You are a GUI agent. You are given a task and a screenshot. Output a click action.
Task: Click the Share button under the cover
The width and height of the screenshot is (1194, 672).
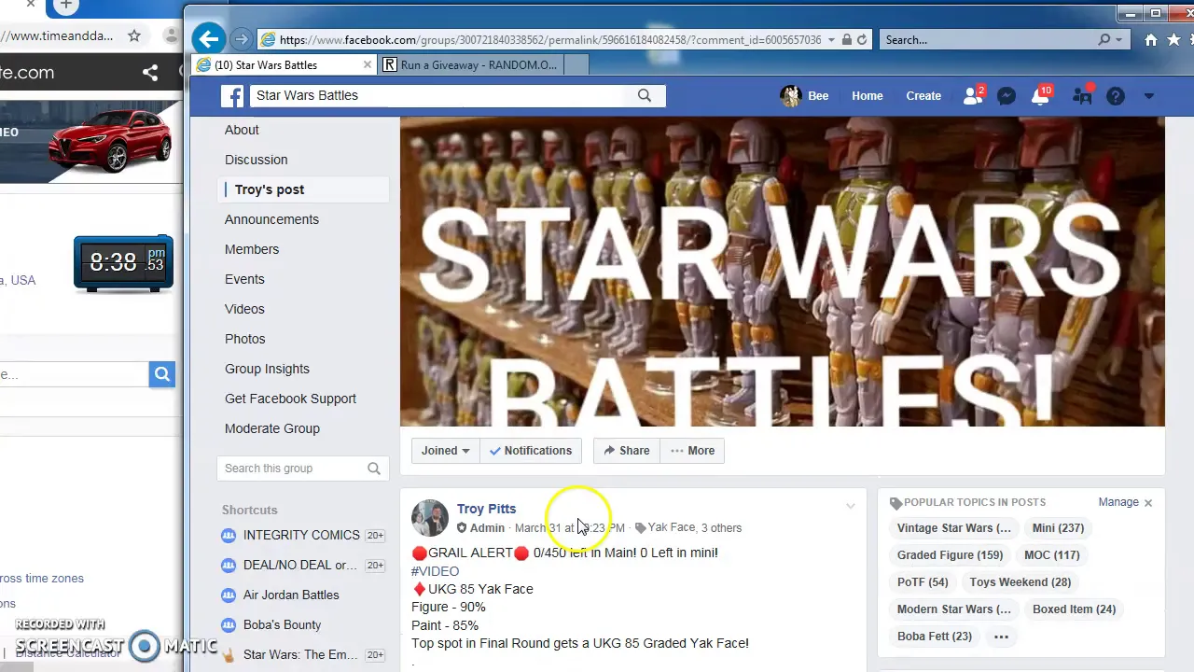[x=626, y=451]
